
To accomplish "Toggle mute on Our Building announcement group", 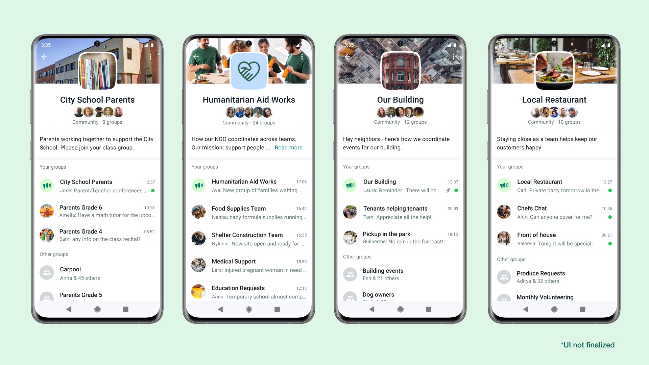I will coord(352,185).
